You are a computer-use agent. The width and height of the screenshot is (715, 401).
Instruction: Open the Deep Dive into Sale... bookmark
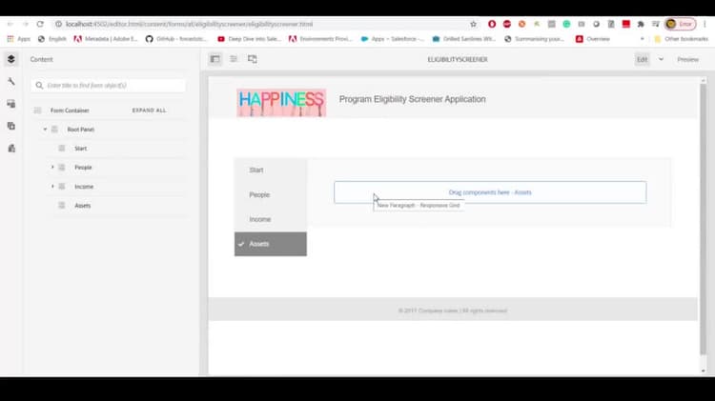250,39
